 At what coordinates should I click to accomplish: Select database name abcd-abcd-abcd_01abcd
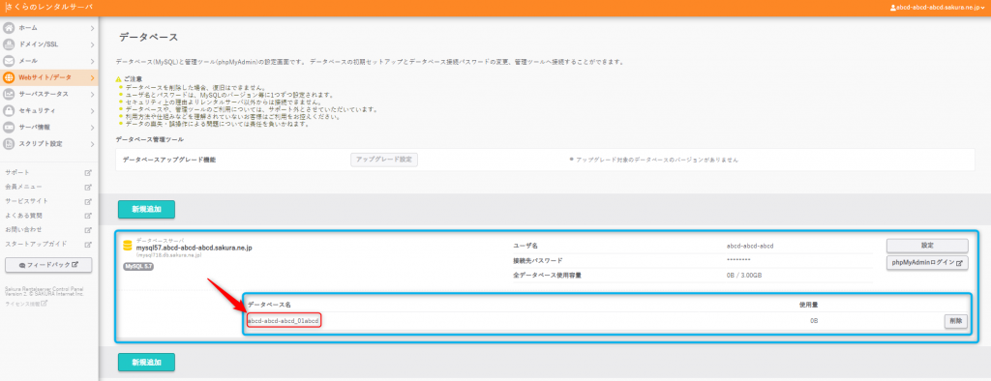(284, 321)
